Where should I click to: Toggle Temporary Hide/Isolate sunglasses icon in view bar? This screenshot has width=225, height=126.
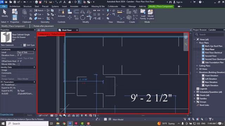tap(78, 115)
